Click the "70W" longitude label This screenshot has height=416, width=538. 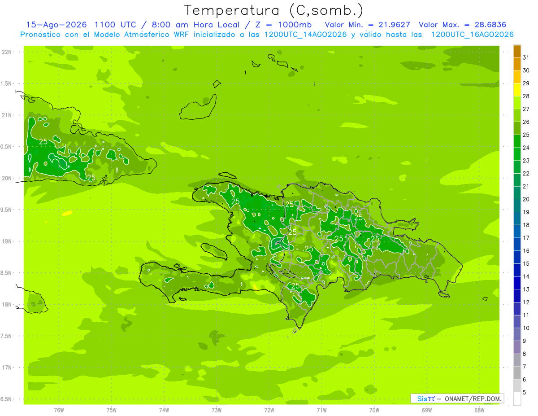(374, 410)
